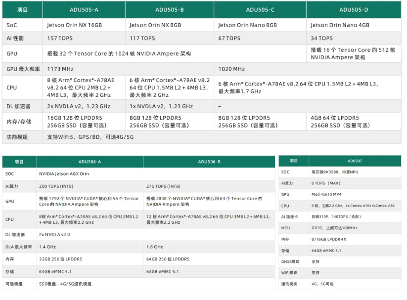Viewport: 407px width, 300px height.
Task: Click the GPU 最大频率 row label
Action: click(x=23, y=69)
